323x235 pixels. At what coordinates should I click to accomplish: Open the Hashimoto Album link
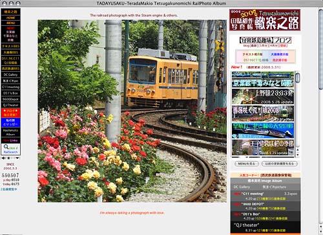coord(10,132)
